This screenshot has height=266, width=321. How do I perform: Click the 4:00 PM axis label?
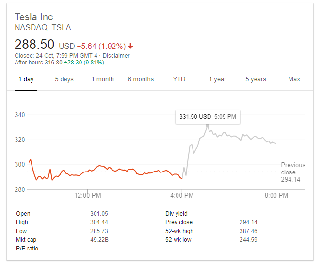pos(182,196)
